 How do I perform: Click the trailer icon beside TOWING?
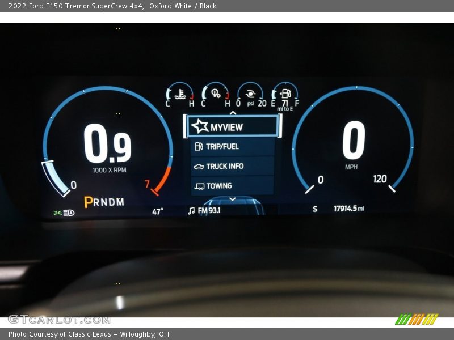(199, 186)
